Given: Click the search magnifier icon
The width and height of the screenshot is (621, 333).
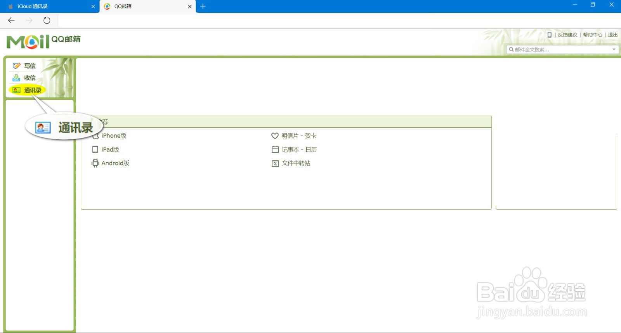Looking at the screenshot, I should (511, 49).
